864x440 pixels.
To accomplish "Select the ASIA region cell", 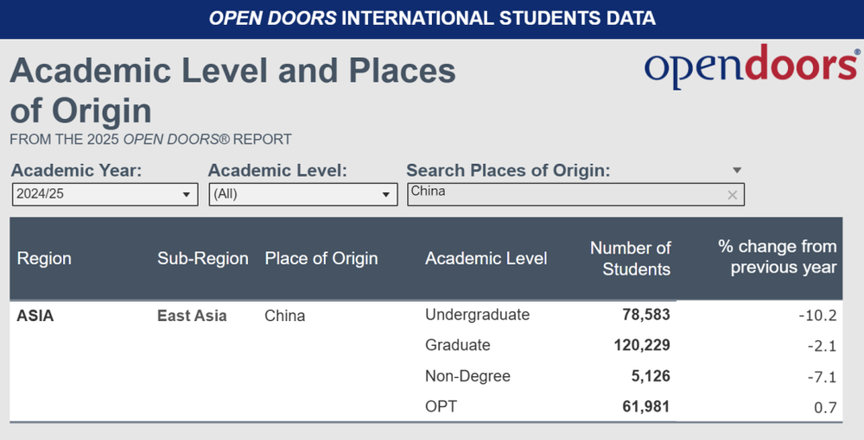I will pyautogui.click(x=35, y=316).
